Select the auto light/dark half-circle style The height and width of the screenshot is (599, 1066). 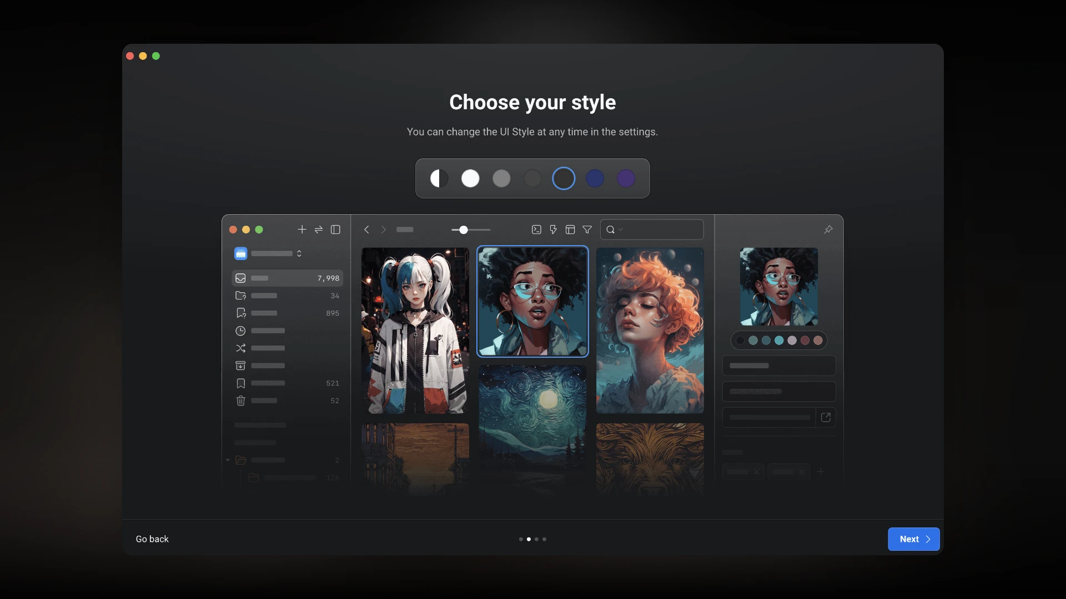(439, 179)
